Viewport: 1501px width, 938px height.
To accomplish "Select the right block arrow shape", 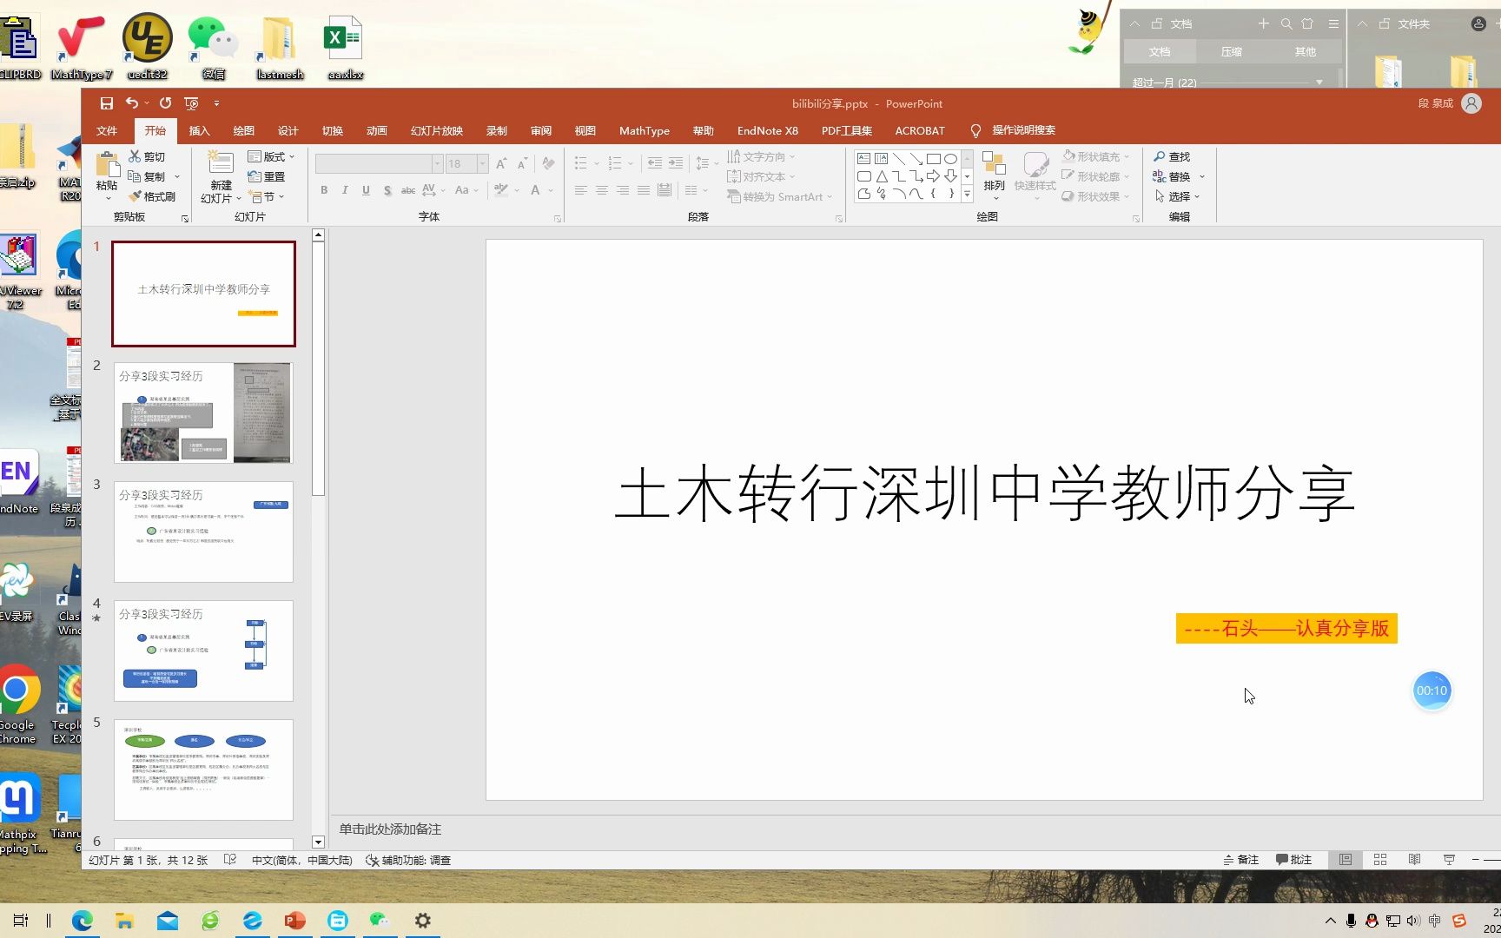I will [x=933, y=176].
